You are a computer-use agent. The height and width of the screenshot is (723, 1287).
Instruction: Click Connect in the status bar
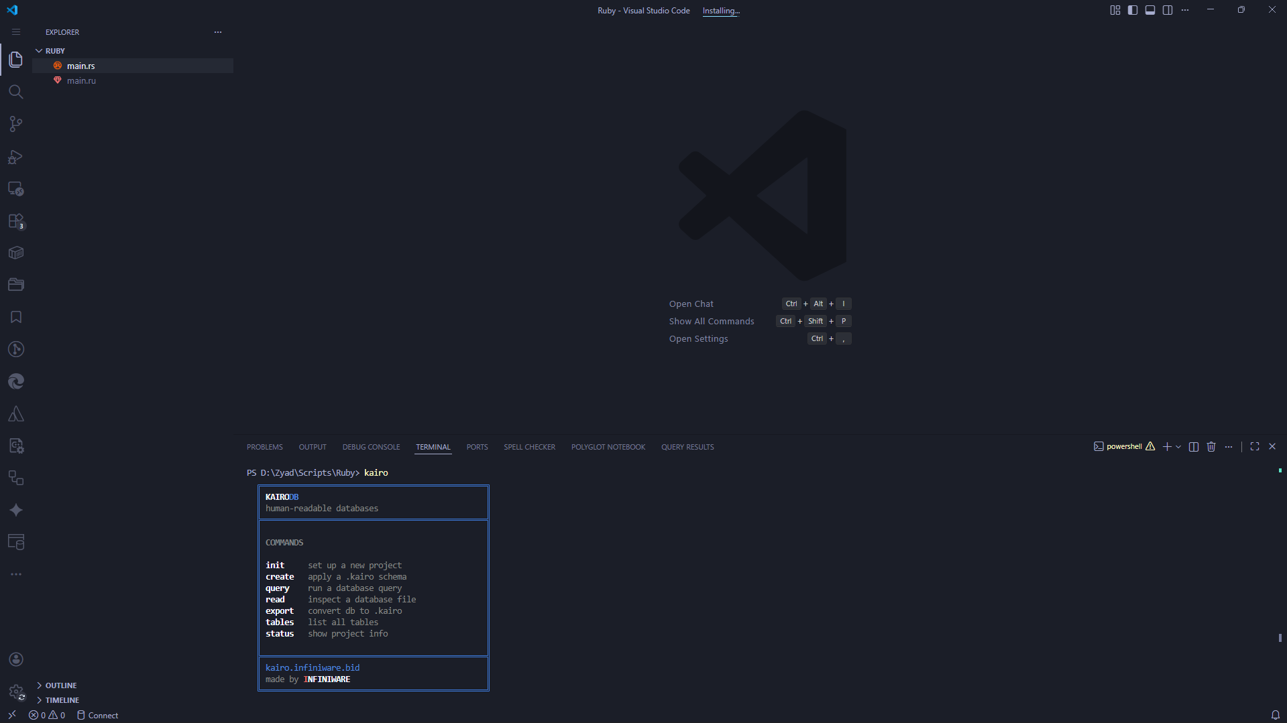[98, 715]
